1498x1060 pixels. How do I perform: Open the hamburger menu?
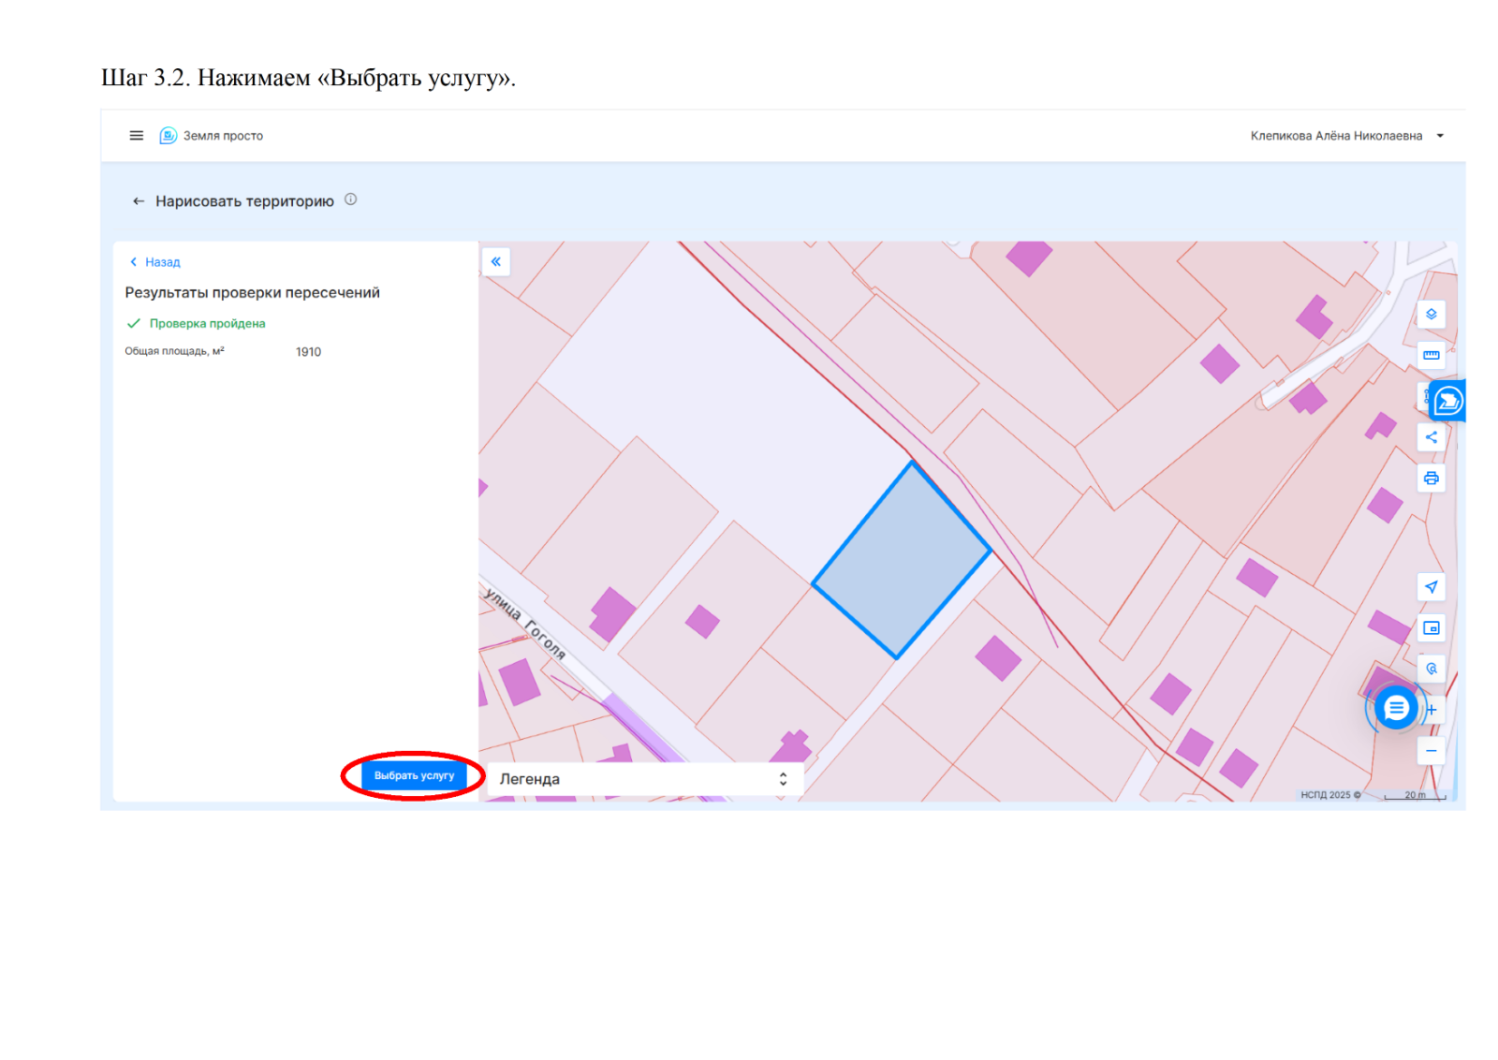tap(136, 136)
